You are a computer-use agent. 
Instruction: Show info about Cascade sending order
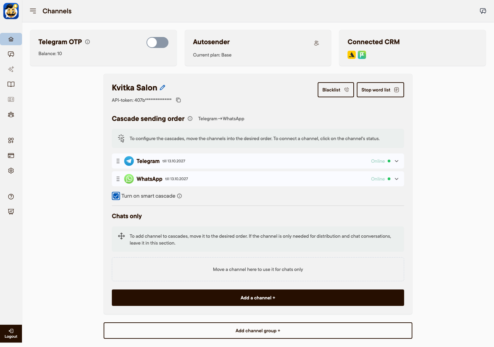[x=190, y=119]
